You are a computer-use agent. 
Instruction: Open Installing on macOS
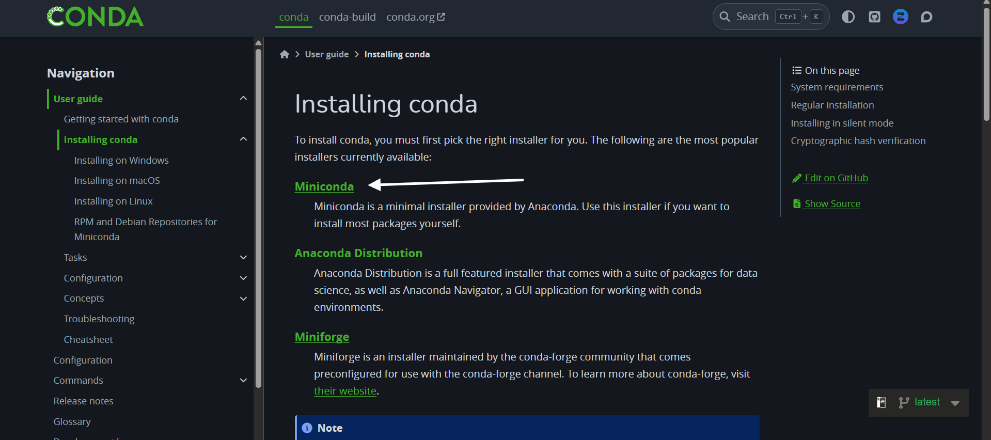[x=117, y=181]
